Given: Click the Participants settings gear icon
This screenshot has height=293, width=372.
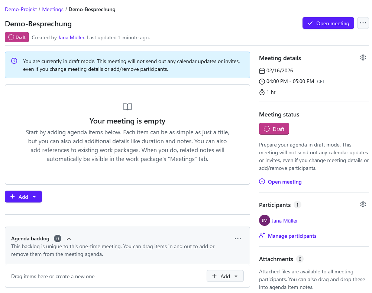Looking at the screenshot, I should tap(363, 204).
